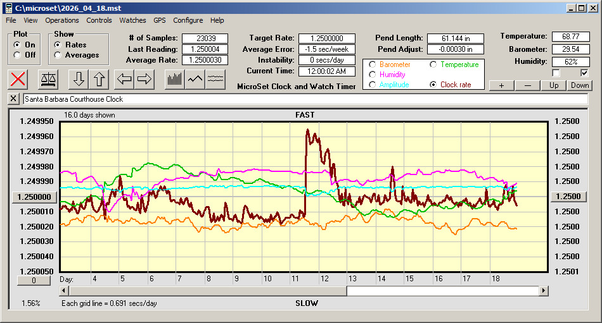Click the red X clear data icon
Image resolution: width=602 pixels, height=323 pixels.
coord(19,79)
